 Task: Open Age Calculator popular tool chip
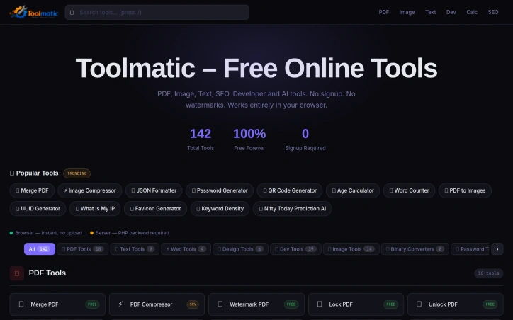353,190
